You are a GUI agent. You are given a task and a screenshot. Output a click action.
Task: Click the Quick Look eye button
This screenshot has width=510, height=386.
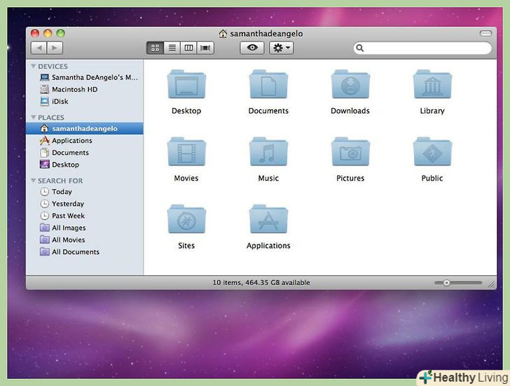252,48
